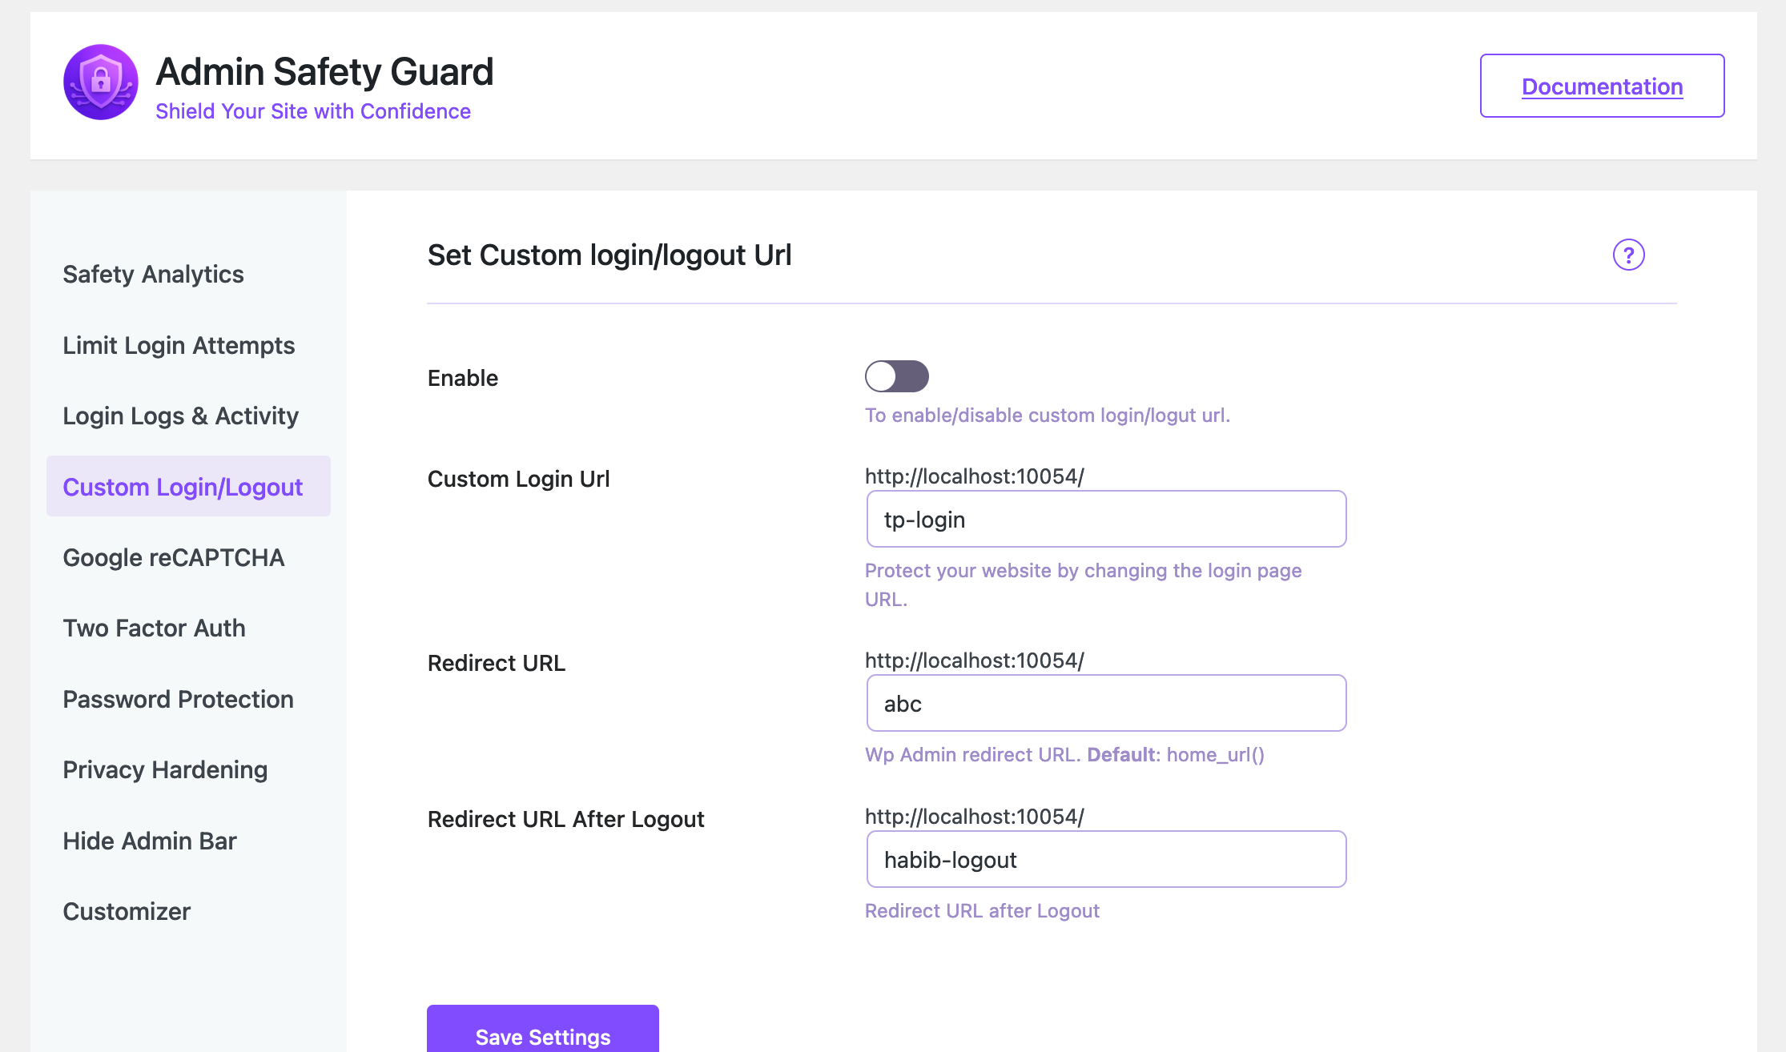Open the Documentation link

(x=1602, y=86)
